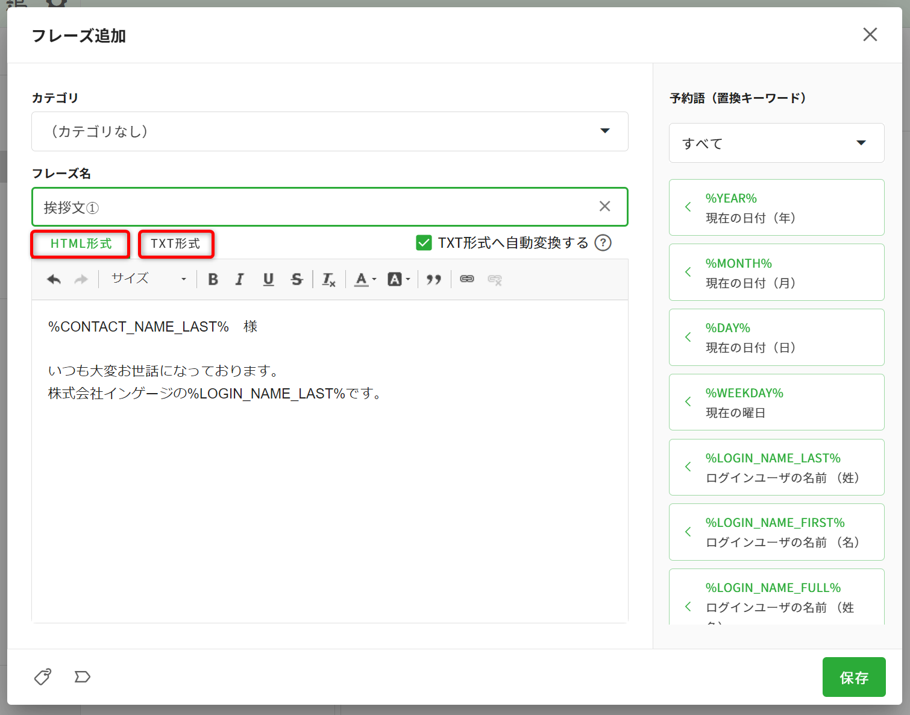Click the フレーズ名 input field
The width and height of the screenshot is (910, 715).
313,207
